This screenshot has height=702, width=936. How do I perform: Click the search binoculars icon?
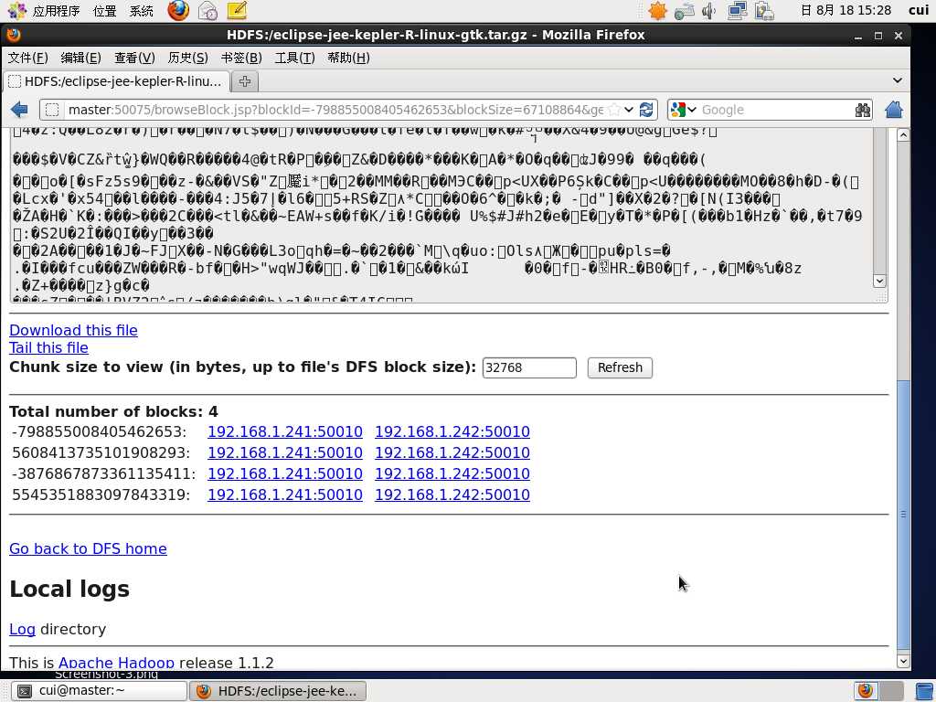(x=863, y=110)
